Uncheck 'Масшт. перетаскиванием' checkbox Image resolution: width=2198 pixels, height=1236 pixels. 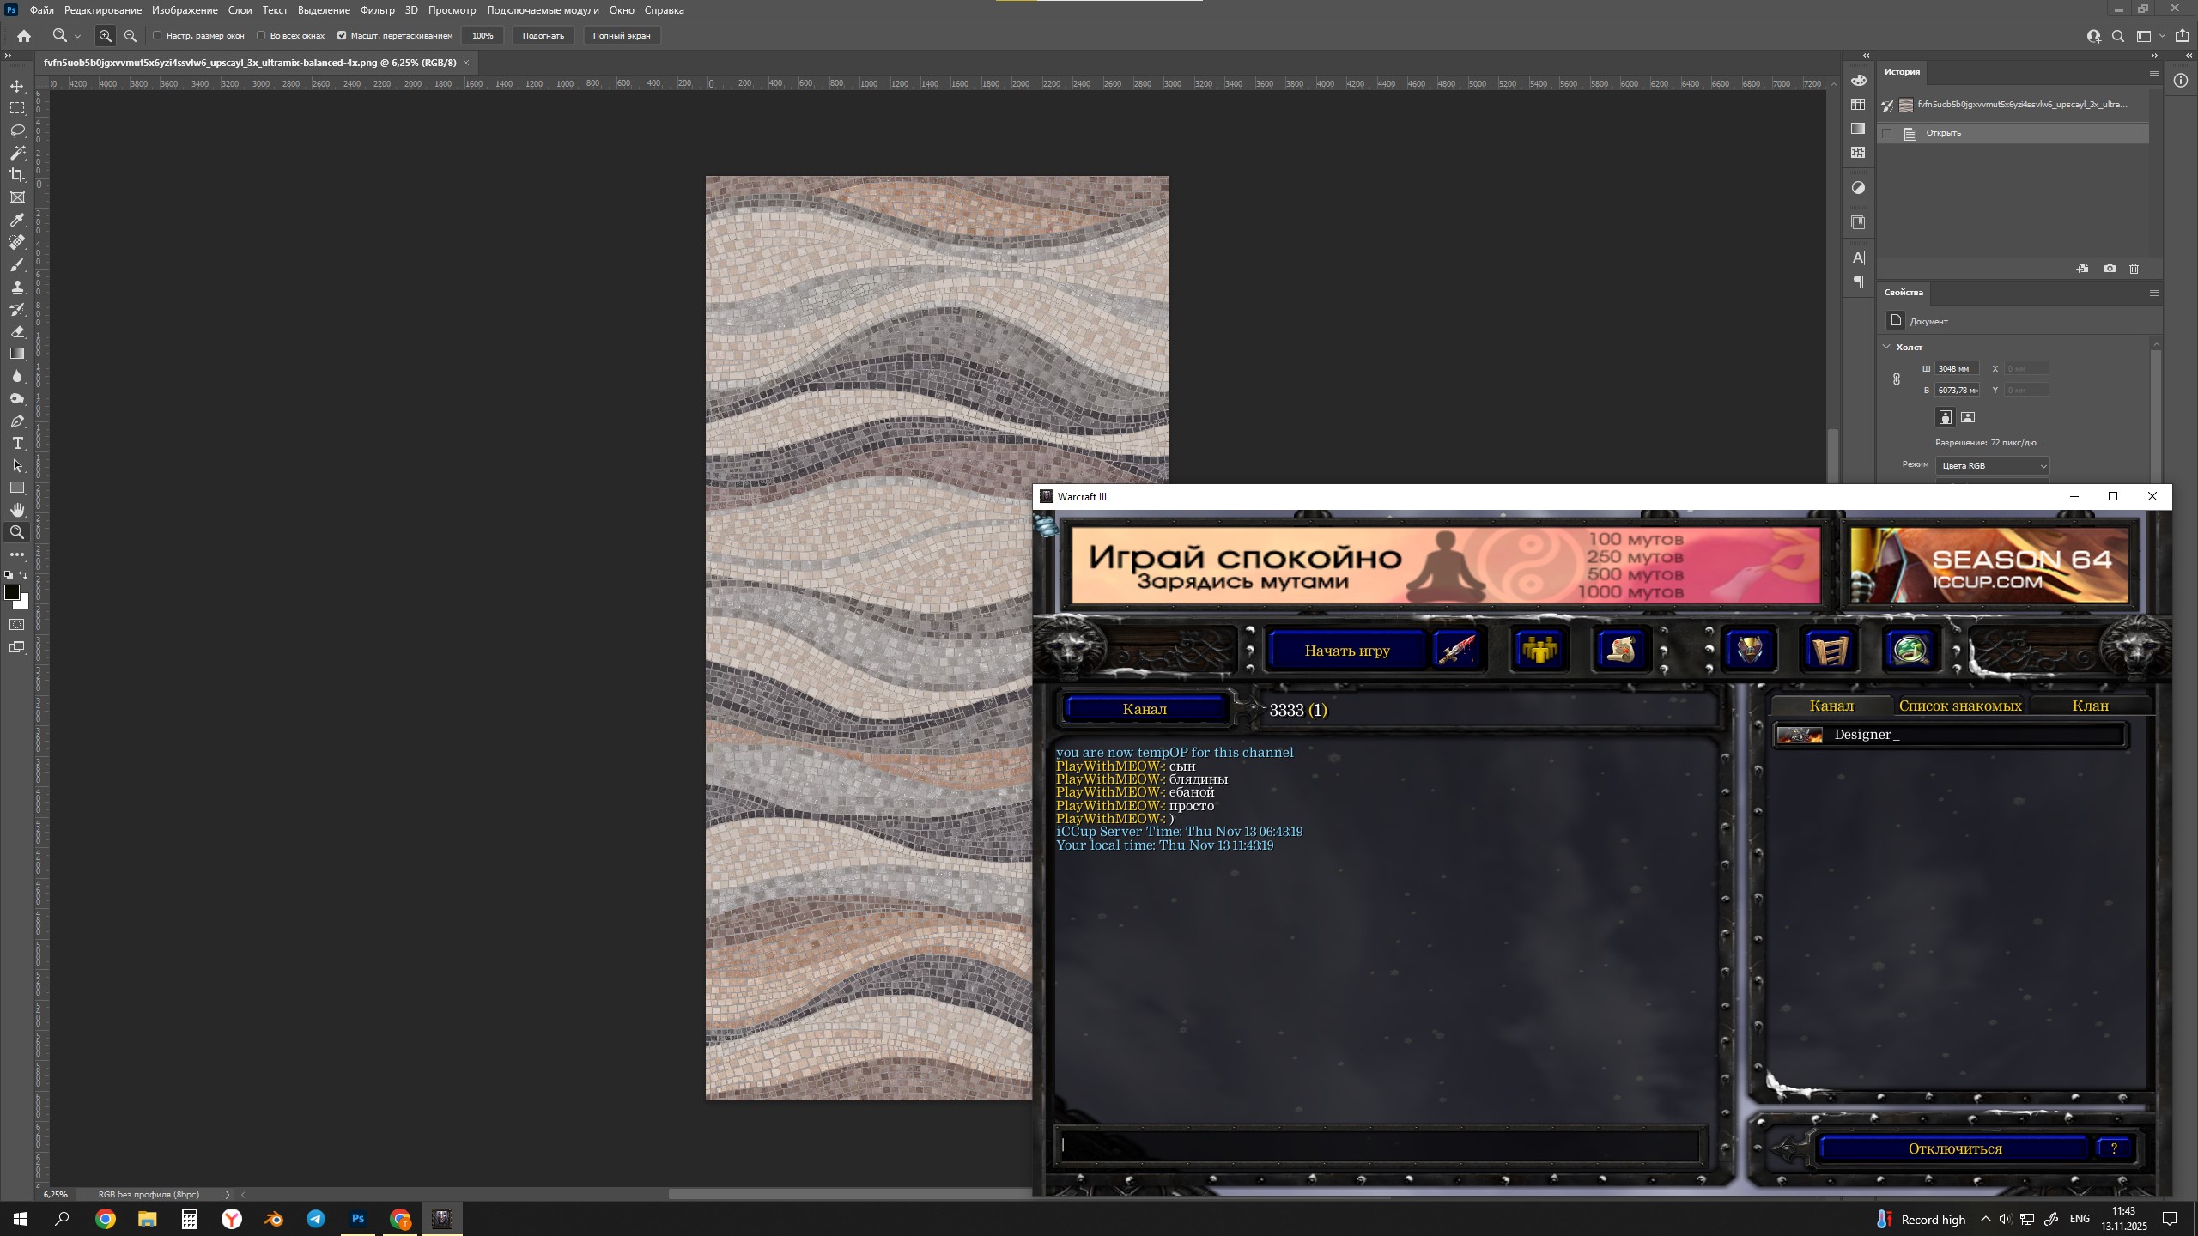[342, 36]
